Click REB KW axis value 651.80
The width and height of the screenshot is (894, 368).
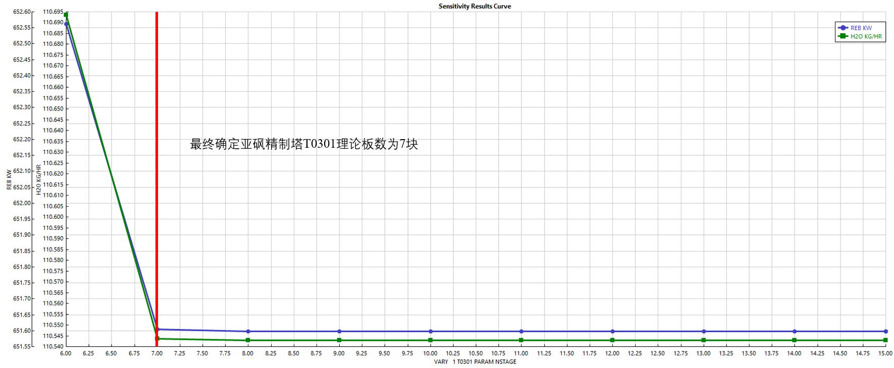tap(22, 267)
